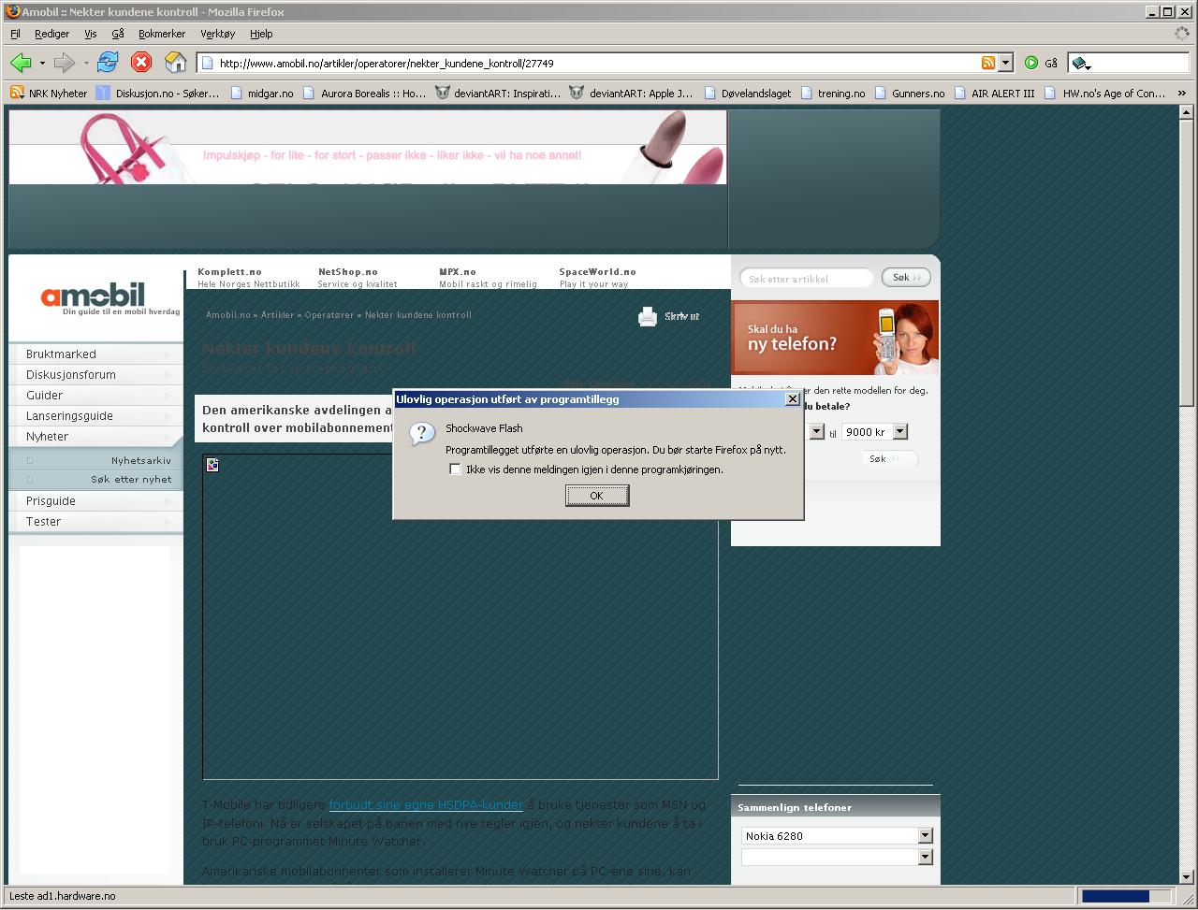Open the Diskusjon.no bookmark
Screen dimensions: 1198x910
[x=158, y=93]
